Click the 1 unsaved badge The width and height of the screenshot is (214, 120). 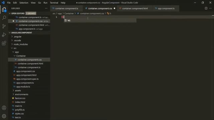tap(31, 13)
